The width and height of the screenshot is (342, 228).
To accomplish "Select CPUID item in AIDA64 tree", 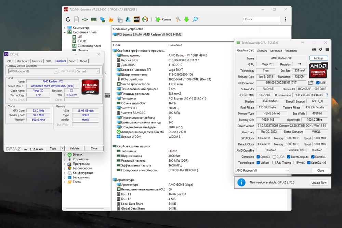I will (x=82, y=41).
